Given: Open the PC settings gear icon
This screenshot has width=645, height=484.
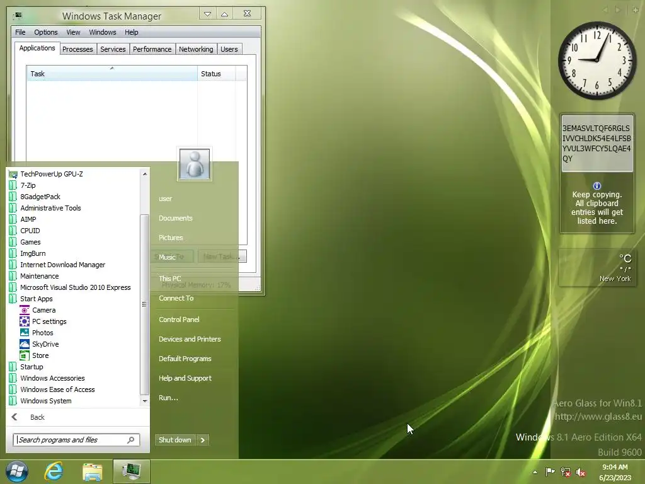Looking at the screenshot, I should point(25,321).
